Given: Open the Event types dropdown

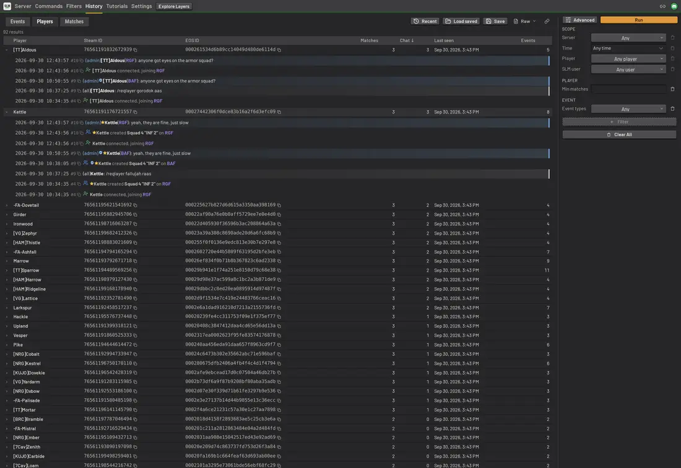Looking at the screenshot, I should coord(628,109).
